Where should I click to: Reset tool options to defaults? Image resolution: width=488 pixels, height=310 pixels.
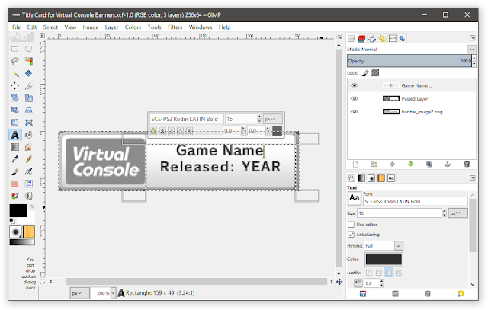[461, 293]
